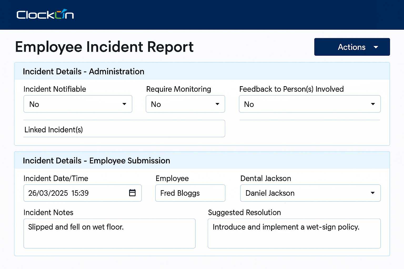Click the Employee Incident Report page title

click(104, 47)
